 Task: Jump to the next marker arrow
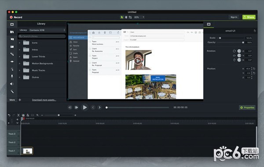(99, 107)
